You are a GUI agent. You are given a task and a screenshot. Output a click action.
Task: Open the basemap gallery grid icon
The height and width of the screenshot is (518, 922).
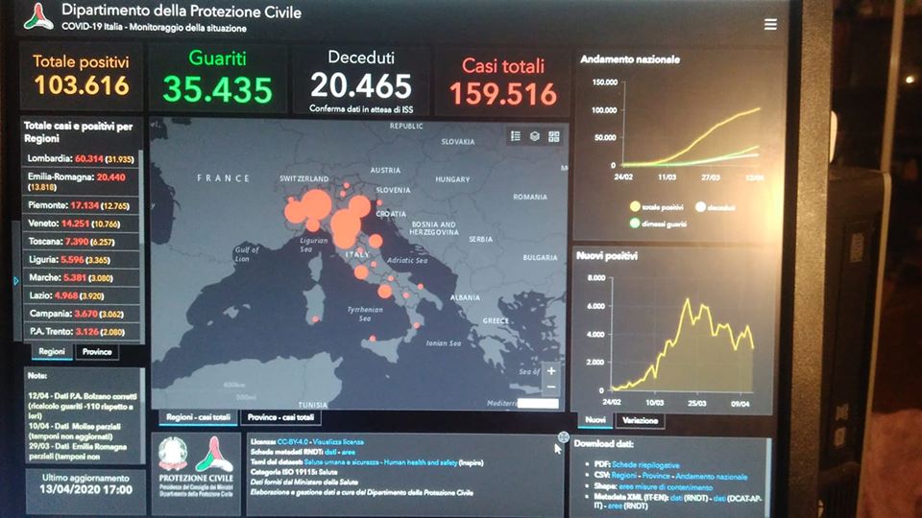pyautogui.click(x=554, y=137)
